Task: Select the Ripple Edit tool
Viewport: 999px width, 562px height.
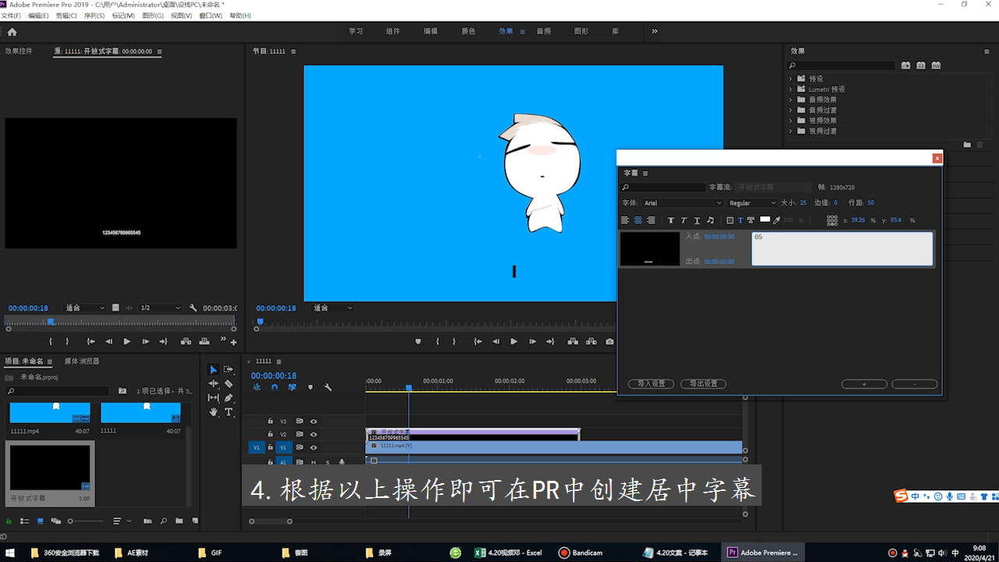Action: point(213,383)
